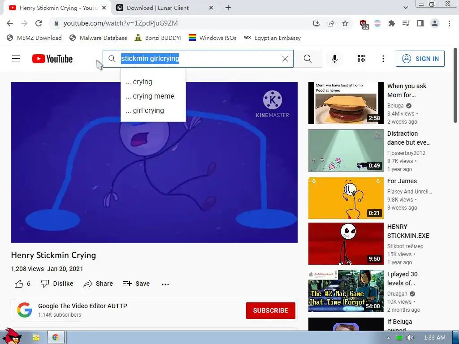459x344 pixels.
Task: Open a new browser tab
Action: pos(228,8)
